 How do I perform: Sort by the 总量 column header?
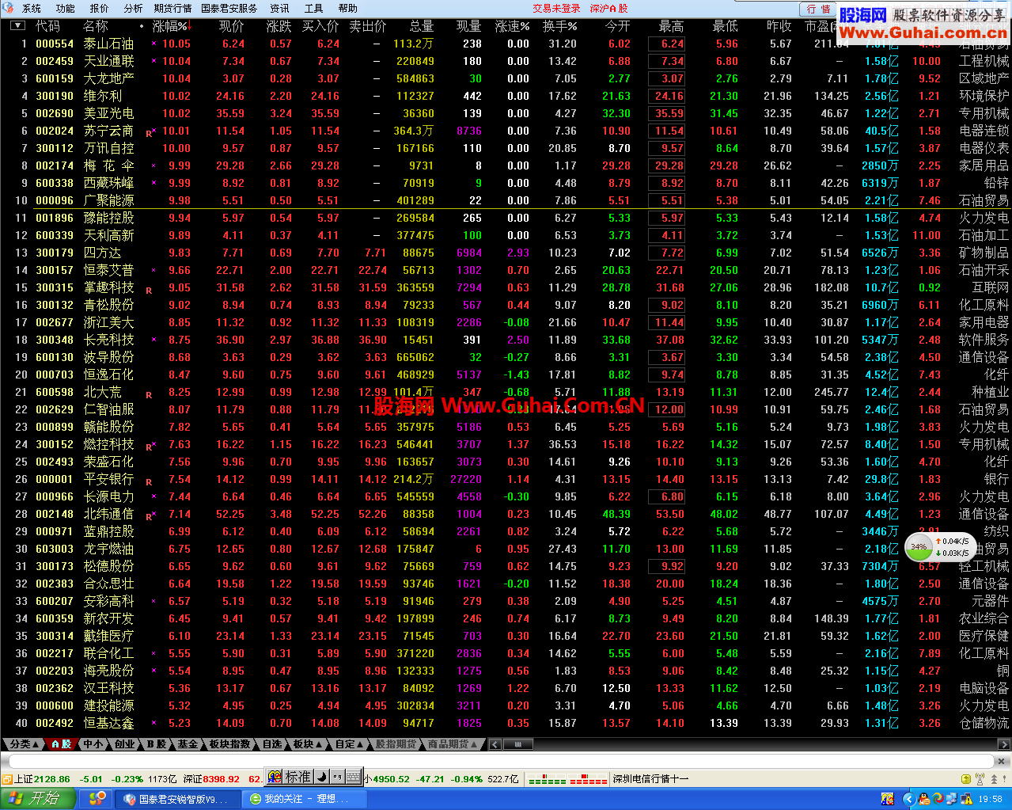point(422,26)
